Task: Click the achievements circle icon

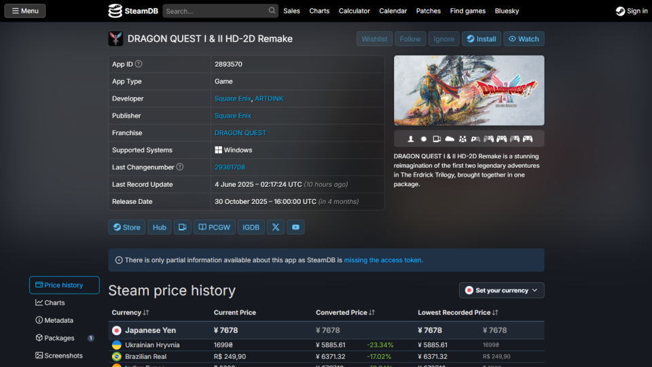Action: click(x=424, y=139)
